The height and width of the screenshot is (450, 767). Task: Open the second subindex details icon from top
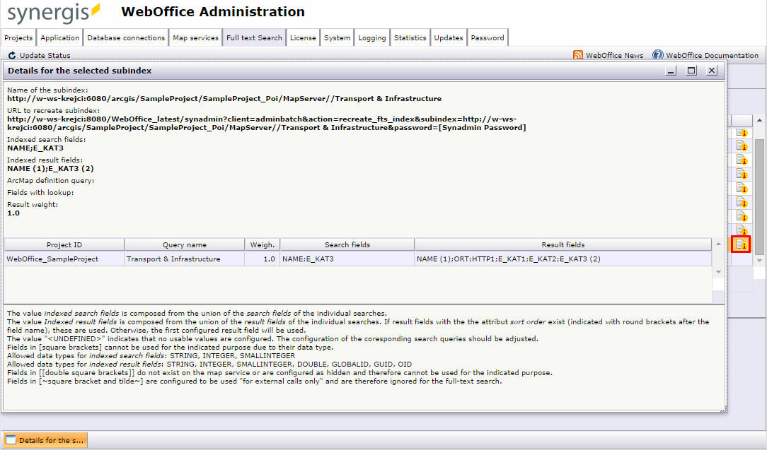coord(741,146)
